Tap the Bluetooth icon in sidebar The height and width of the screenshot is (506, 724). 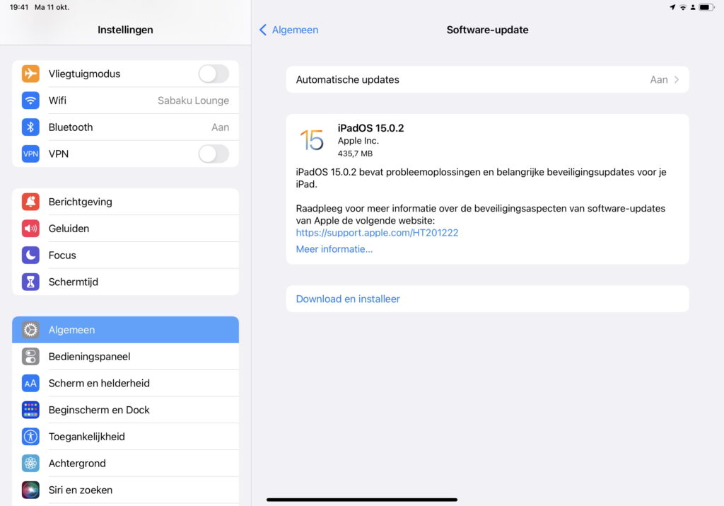(30, 127)
